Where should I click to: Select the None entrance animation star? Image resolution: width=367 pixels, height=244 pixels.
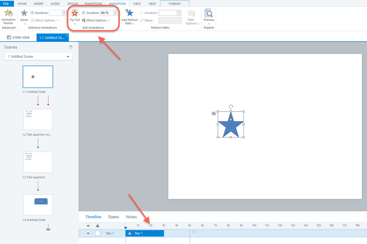pos(24,13)
